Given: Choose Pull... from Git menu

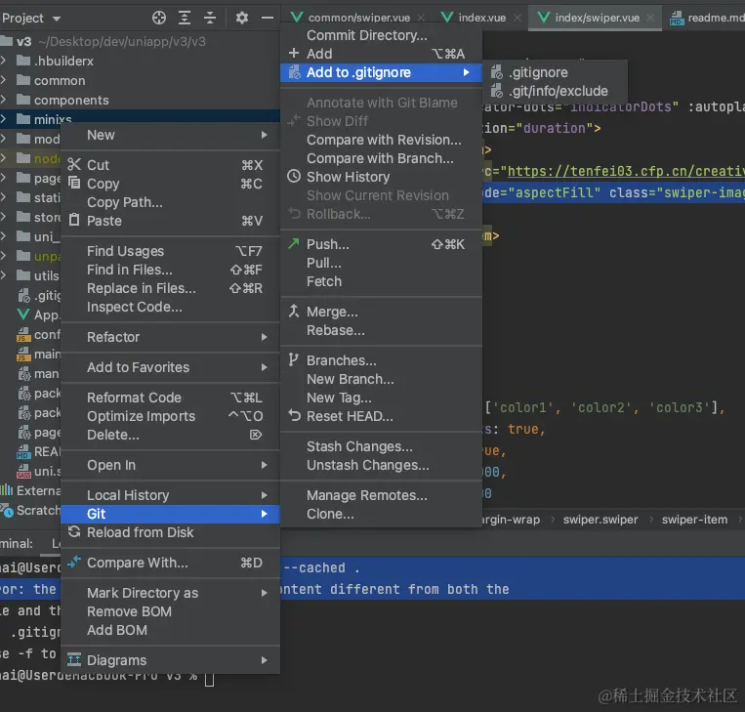Looking at the screenshot, I should (381, 263).
